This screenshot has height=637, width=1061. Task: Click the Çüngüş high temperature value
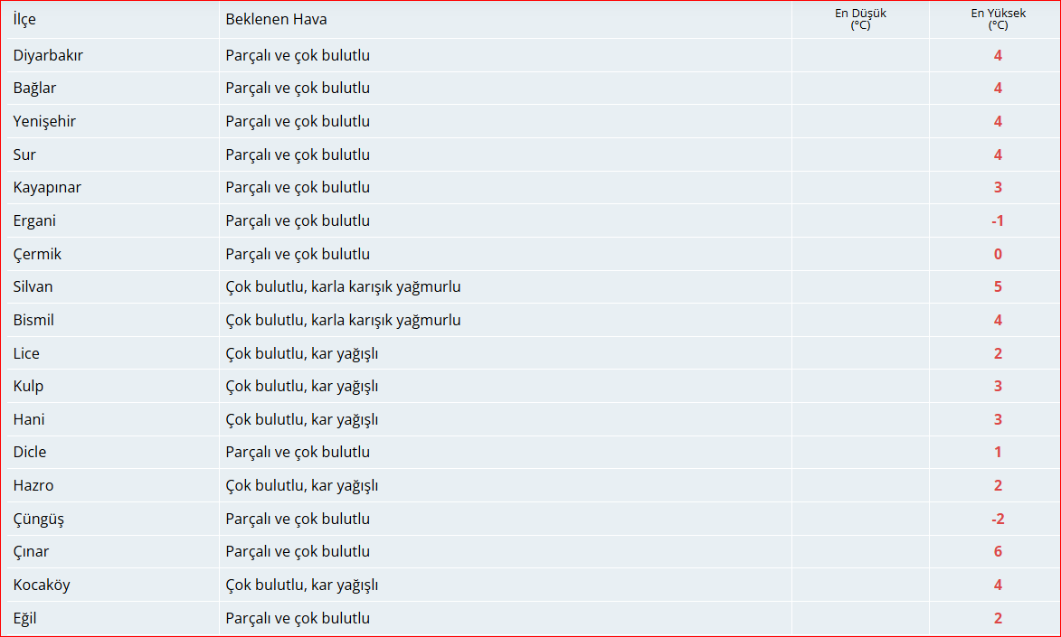click(x=998, y=519)
